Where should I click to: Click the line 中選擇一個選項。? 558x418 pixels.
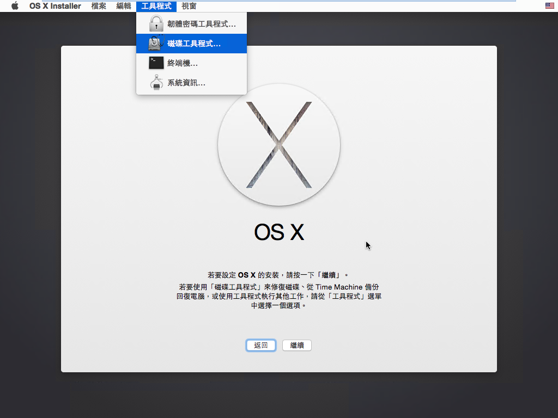[x=278, y=305]
